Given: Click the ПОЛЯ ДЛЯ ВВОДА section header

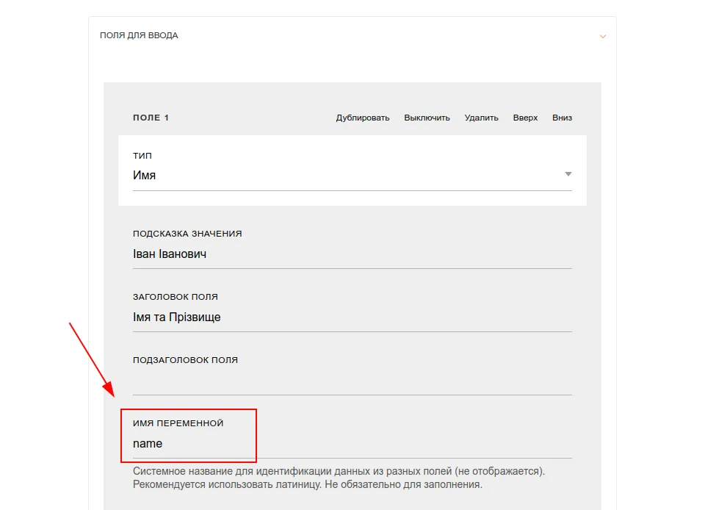Looking at the screenshot, I should coord(139,35).
